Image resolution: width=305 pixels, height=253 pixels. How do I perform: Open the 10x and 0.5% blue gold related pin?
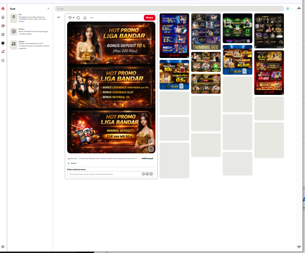click(x=174, y=75)
